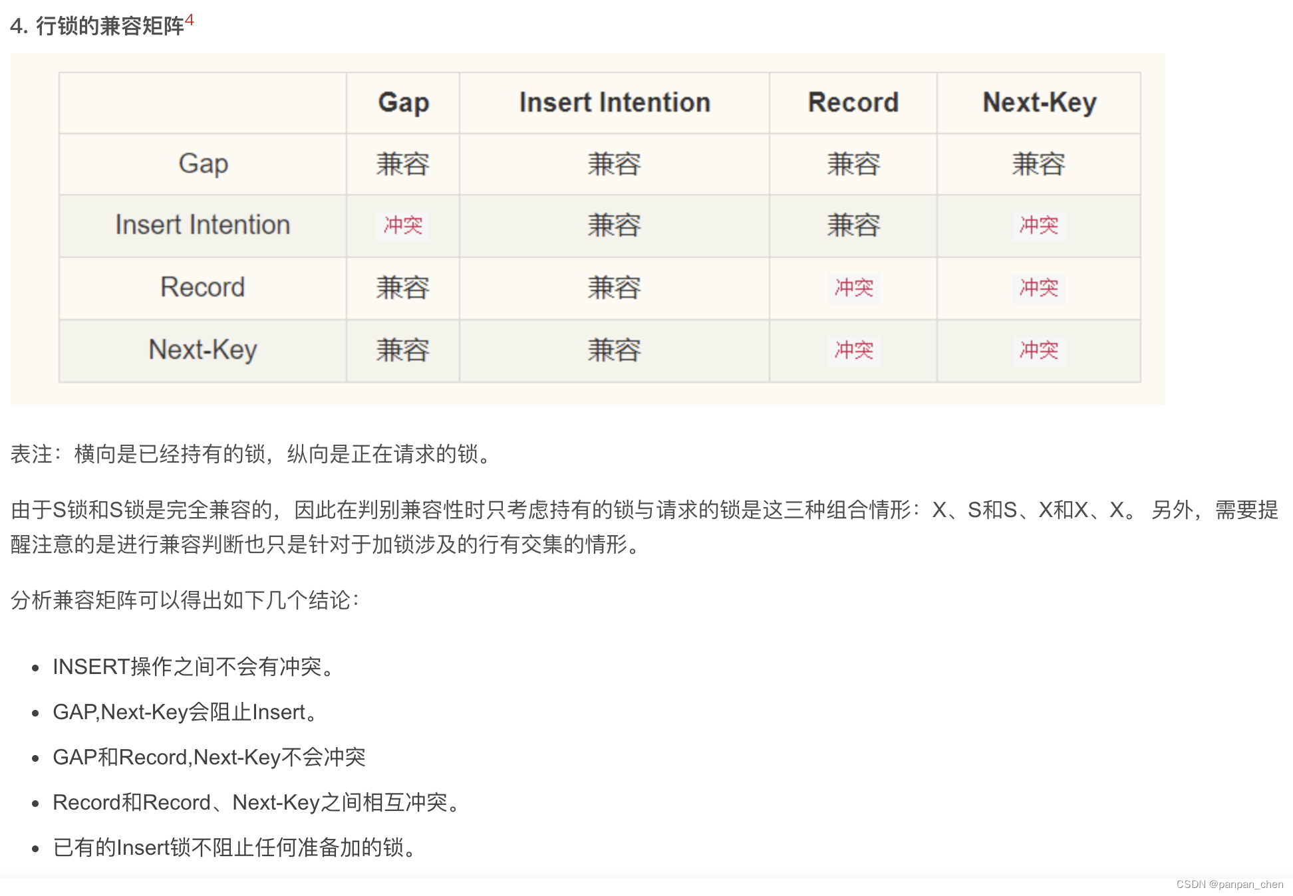Click the Gap row label

click(x=203, y=164)
